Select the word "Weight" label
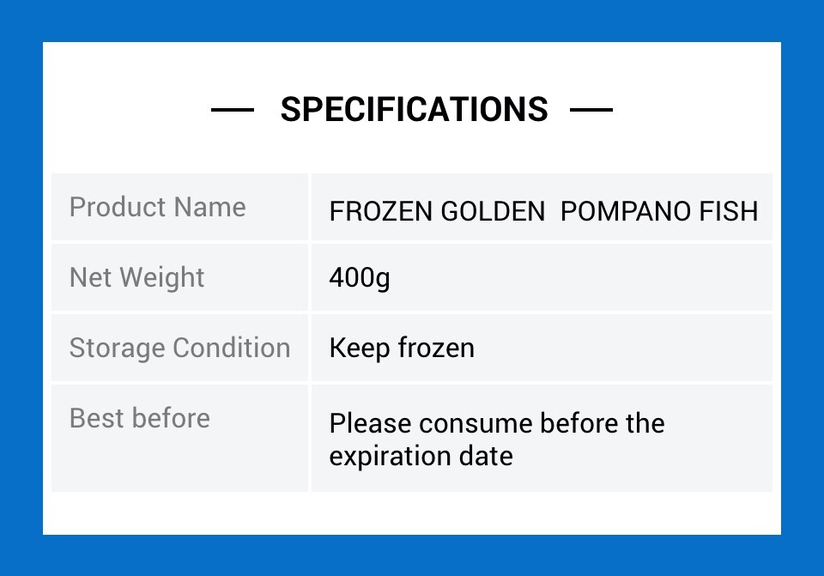824x576 pixels. [x=161, y=277]
